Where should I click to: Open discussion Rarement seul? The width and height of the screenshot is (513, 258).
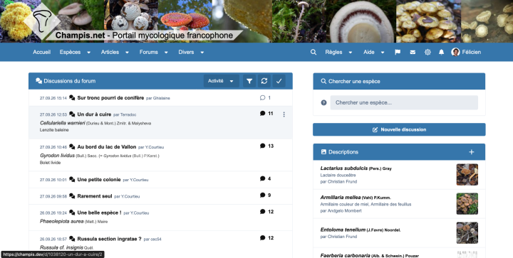point(95,196)
